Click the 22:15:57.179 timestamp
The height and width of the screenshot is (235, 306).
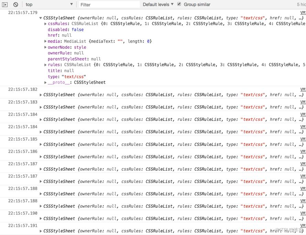point(23,13)
